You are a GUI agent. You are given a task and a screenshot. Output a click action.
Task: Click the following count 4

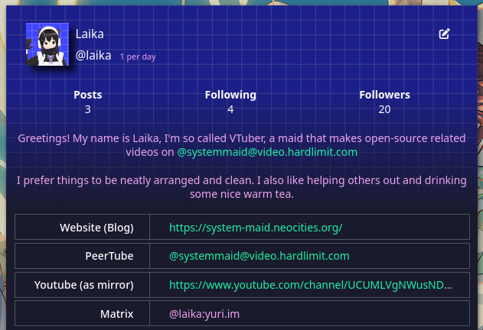pos(230,109)
